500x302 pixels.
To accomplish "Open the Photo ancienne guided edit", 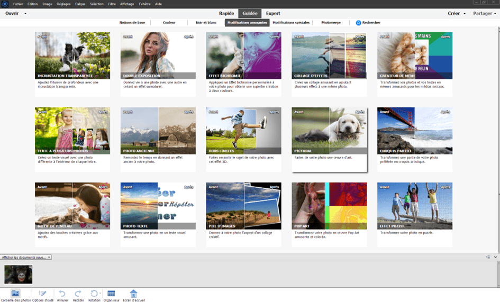I will pos(158,139).
